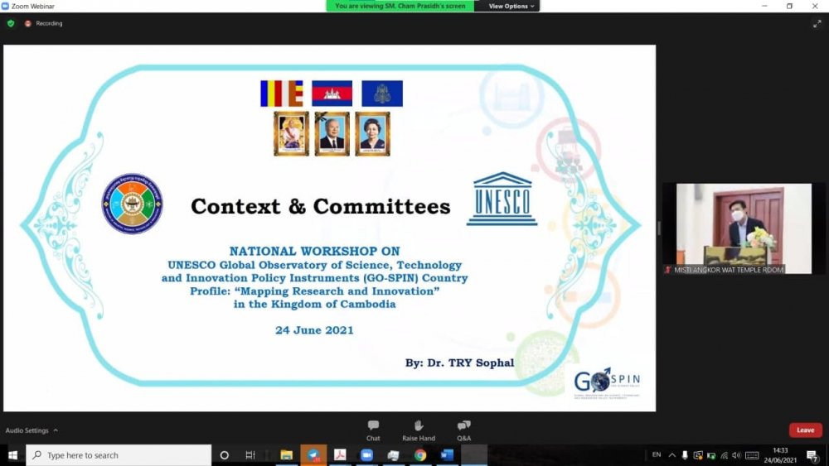Click the GO-SPIN logo on the slide
This screenshot has width=829, height=466.
point(607,382)
